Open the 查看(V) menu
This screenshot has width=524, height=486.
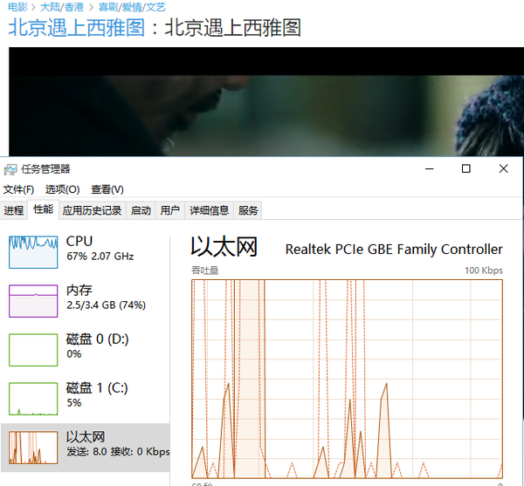point(107,189)
